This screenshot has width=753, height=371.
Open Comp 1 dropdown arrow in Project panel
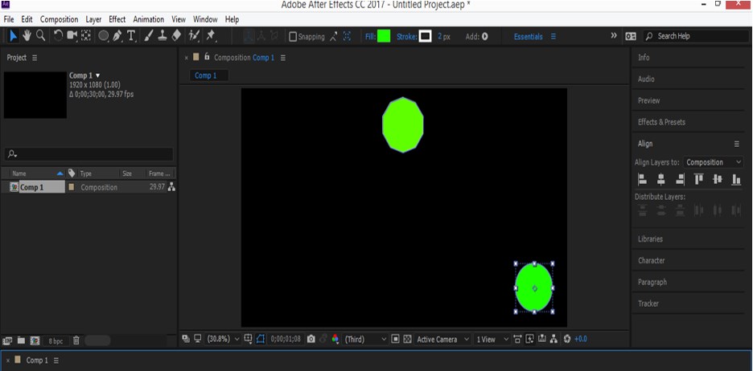pos(98,75)
